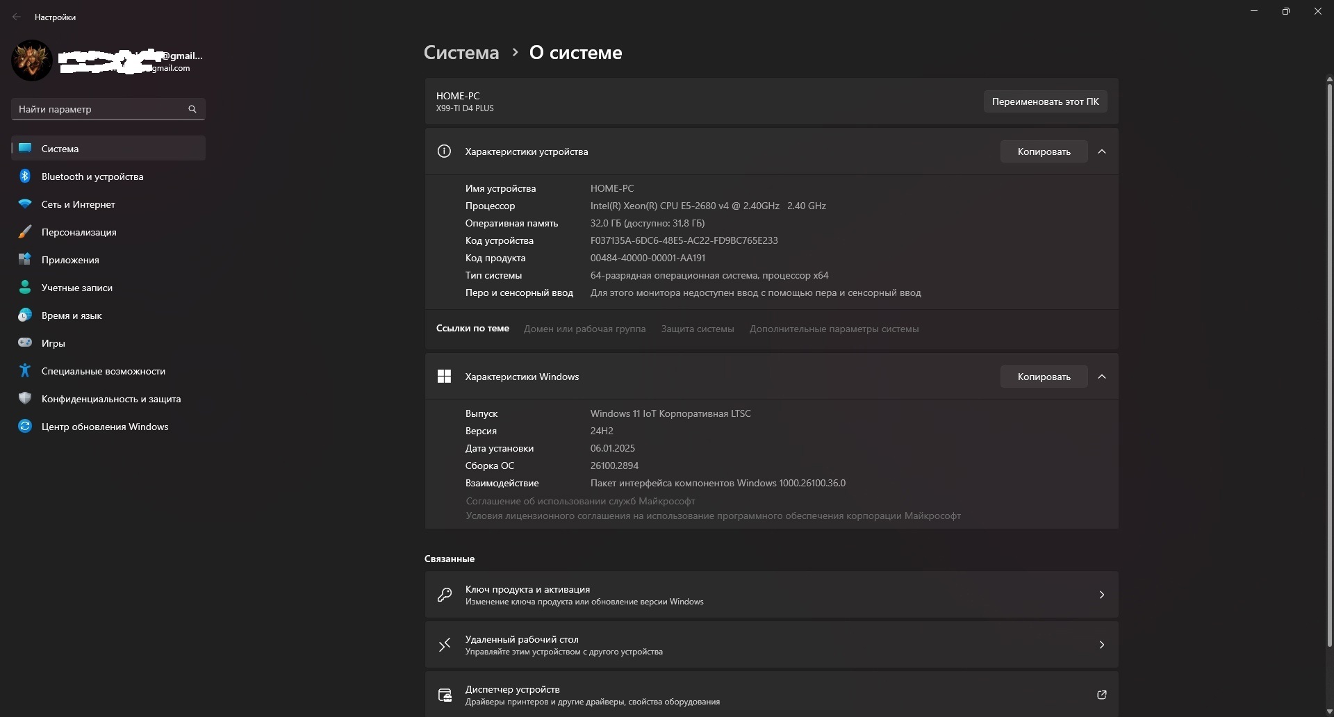The width and height of the screenshot is (1334, 717).
Task: Focus the "Найти параметр" search field
Action: tap(108, 109)
